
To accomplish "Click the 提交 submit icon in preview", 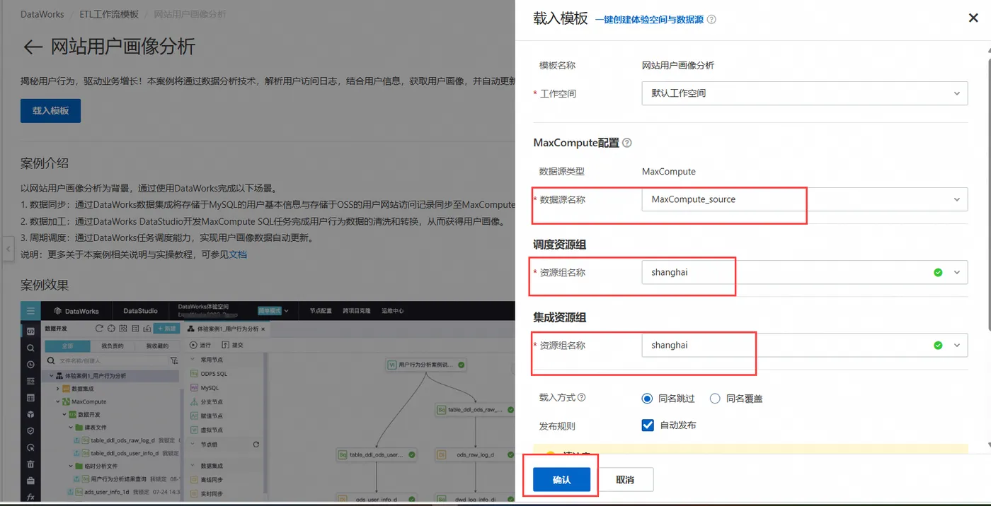I will tap(225, 345).
